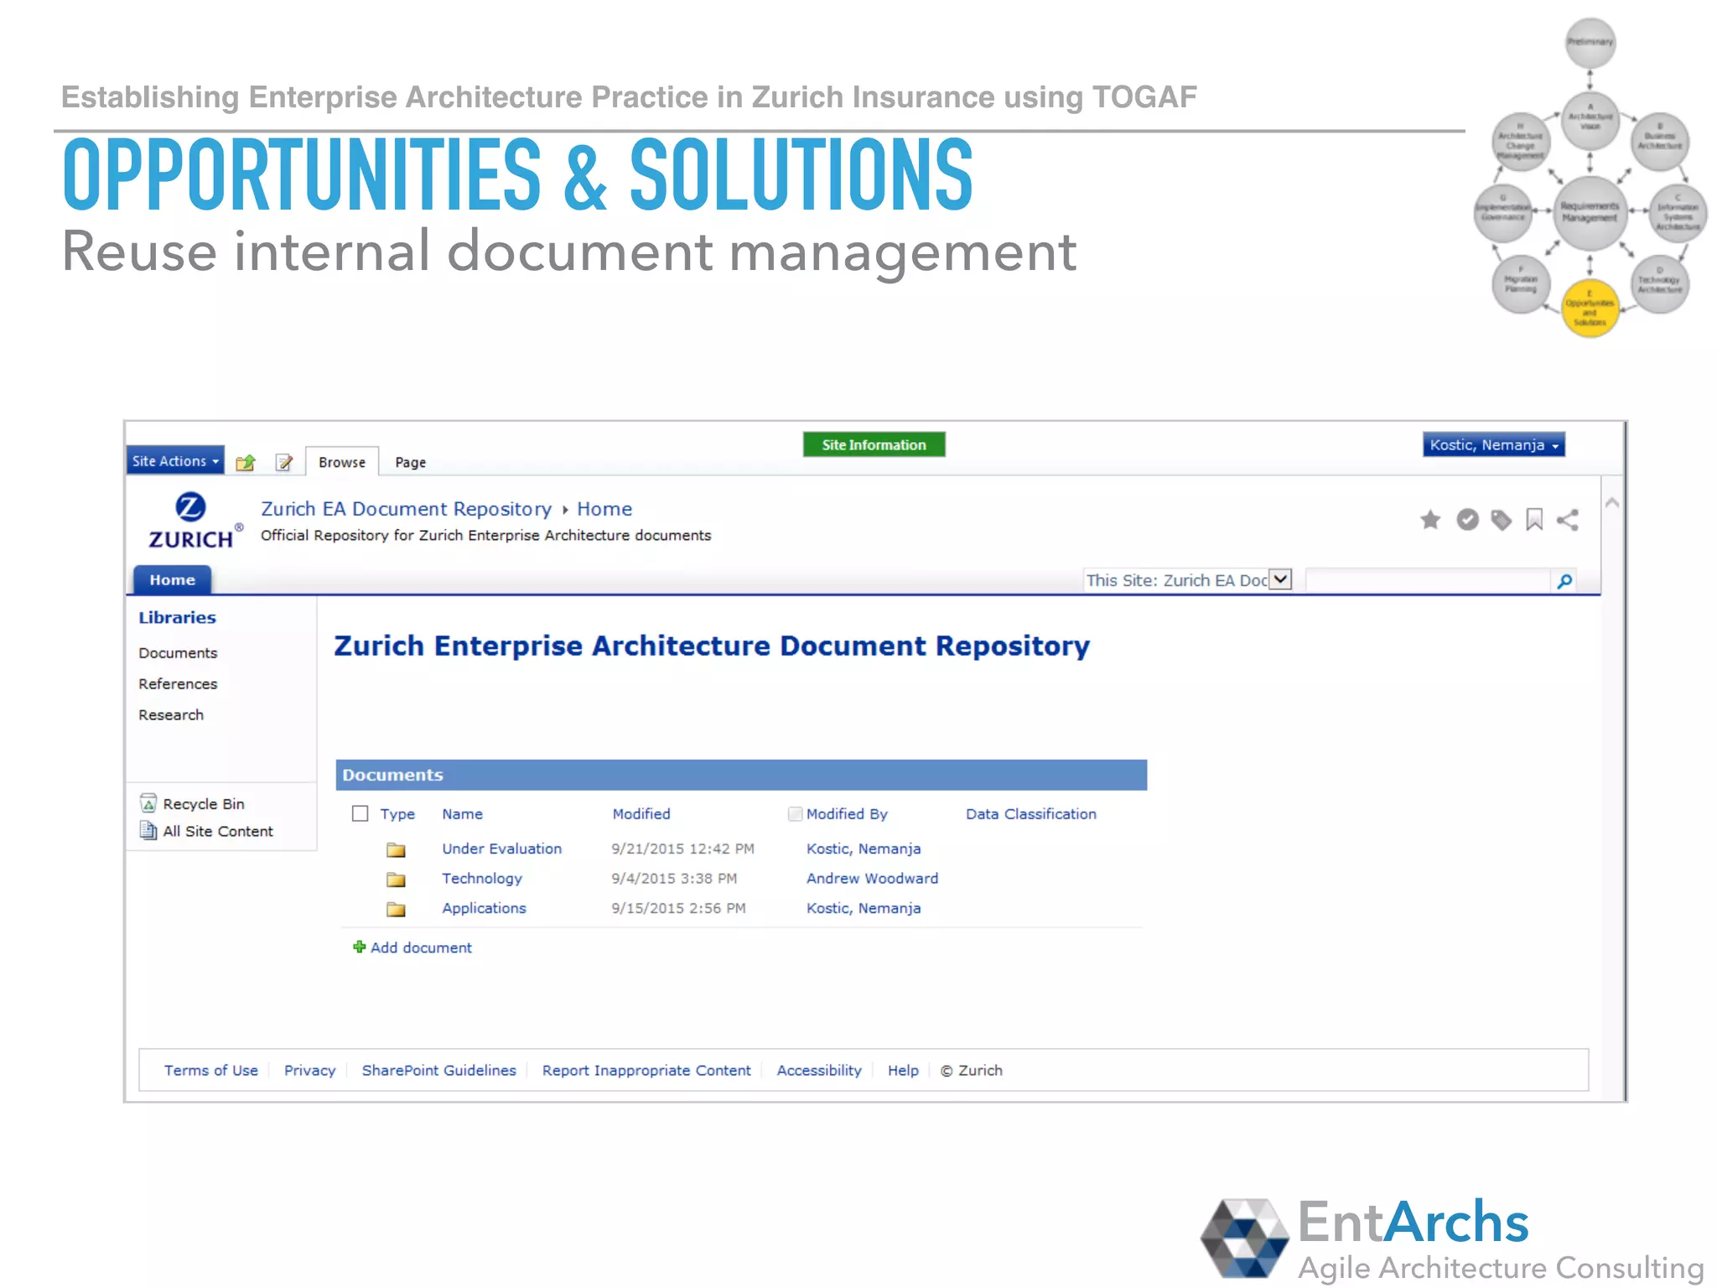The image size is (1717, 1288).
Task: Open Andrew Woodward user link
Action: (x=873, y=879)
